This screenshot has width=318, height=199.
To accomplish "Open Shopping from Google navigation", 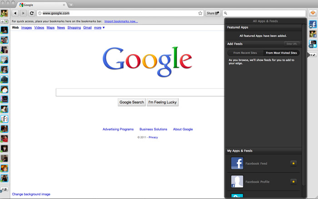I will [74, 28].
